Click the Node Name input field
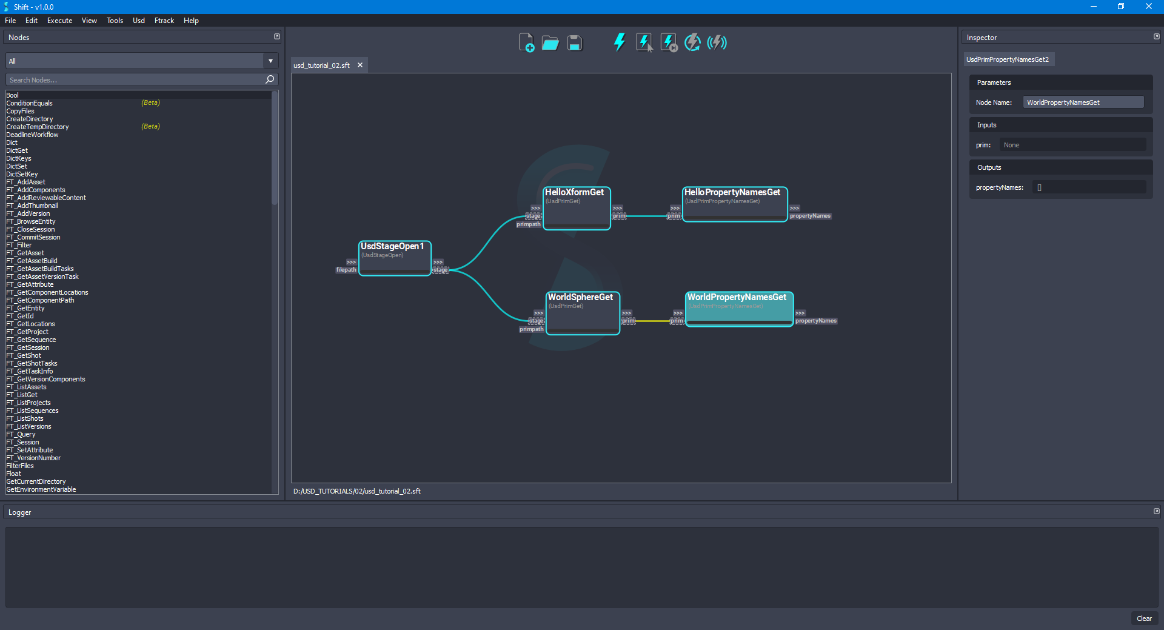This screenshot has width=1164, height=630. tap(1083, 102)
